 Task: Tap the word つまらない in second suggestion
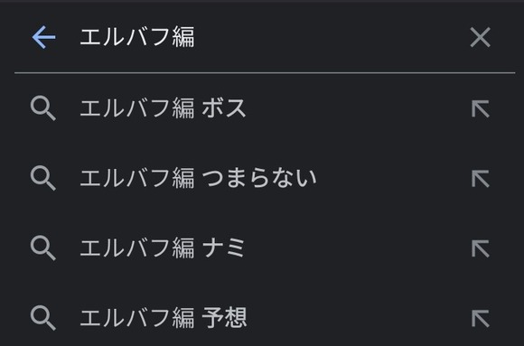pyautogui.click(x=259, y=178)
